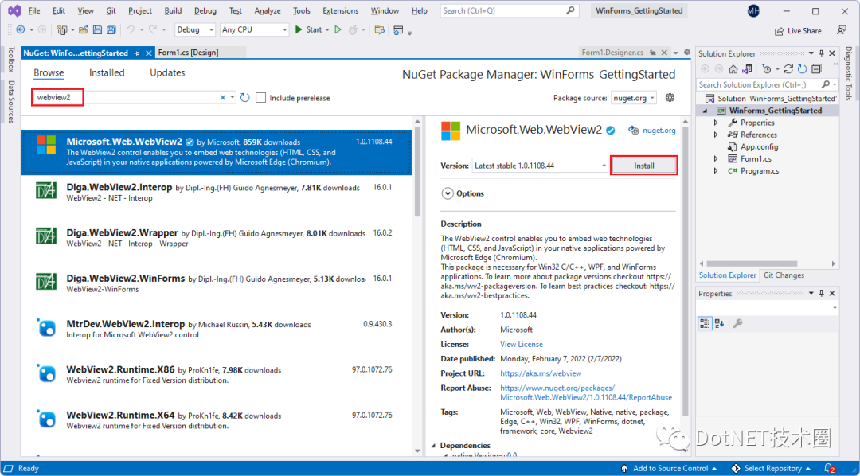Image resolution: width=860 pixels, height=476 pixels.
Task: Click the gear icon right of the Form1.Designer.cs tab
Action: pyautogui.click(x=687, y=52)
